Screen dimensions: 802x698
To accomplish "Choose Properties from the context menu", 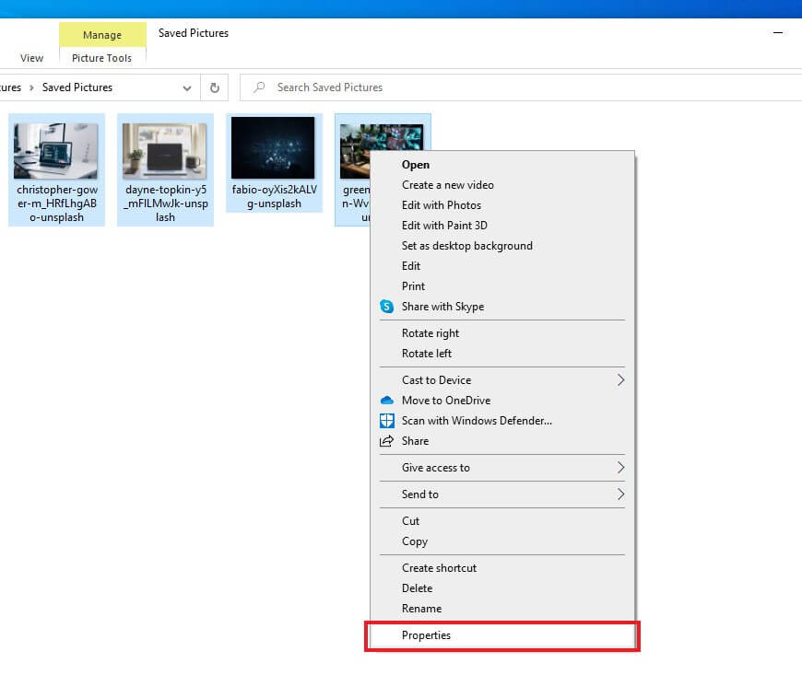I will [x=426, y=635].
